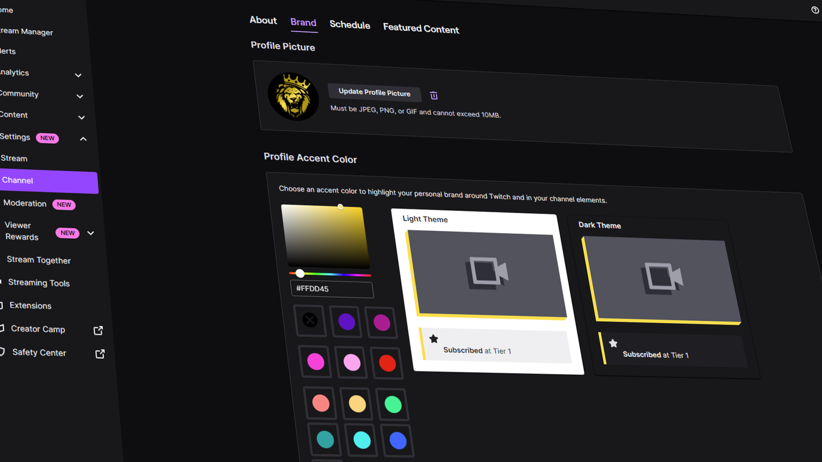Click the Creator Camp external link icon
822x462 pixels.
[98, 330]
